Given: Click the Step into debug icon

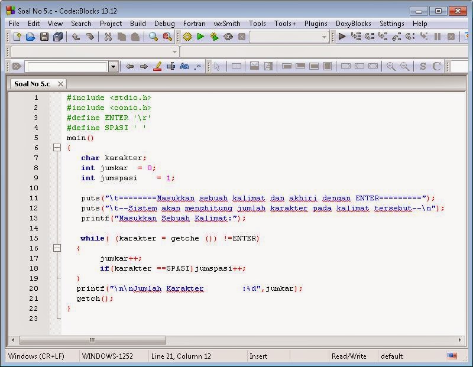Looking at the screenshot, I should click(383, 37).
